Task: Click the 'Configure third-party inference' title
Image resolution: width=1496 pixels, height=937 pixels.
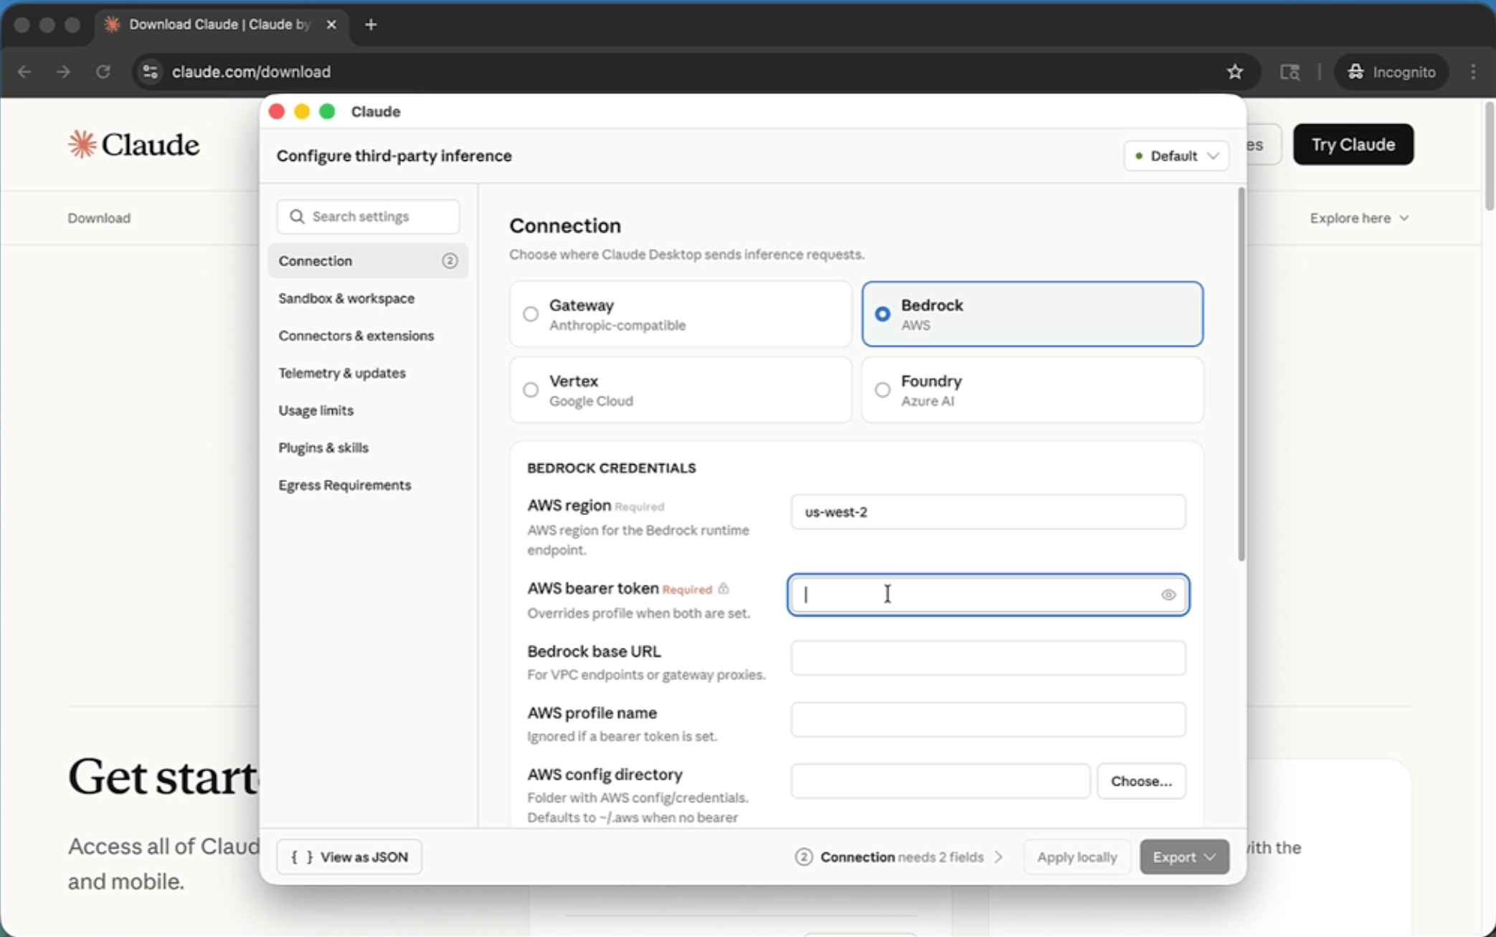Action: (394, 156)
